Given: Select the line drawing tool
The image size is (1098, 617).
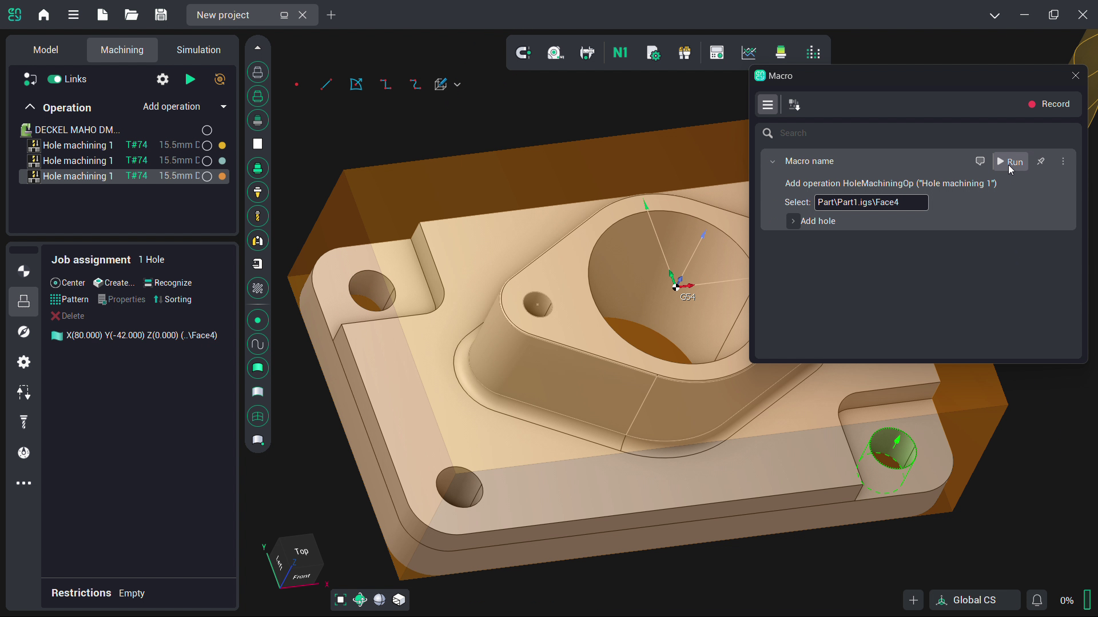Looking at the screenshot, I should click(x=326, y=85).
